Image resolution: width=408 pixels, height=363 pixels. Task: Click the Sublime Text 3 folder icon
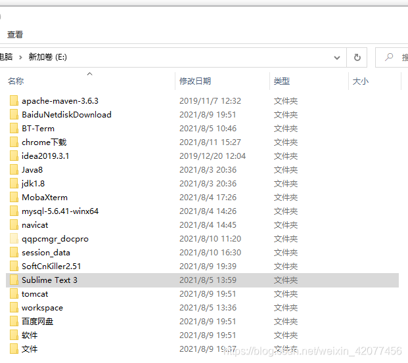point(14,280)
